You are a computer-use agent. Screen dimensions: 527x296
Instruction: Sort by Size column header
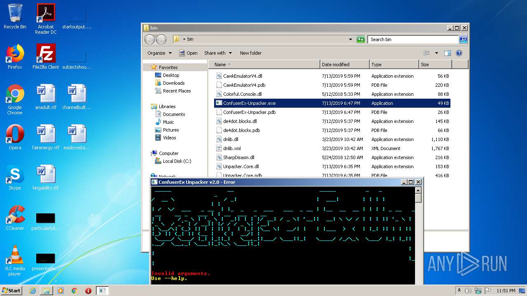(435, 65)
